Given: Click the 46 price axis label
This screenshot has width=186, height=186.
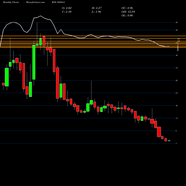Looking at the screenshot, I should [x=177, y=30].
